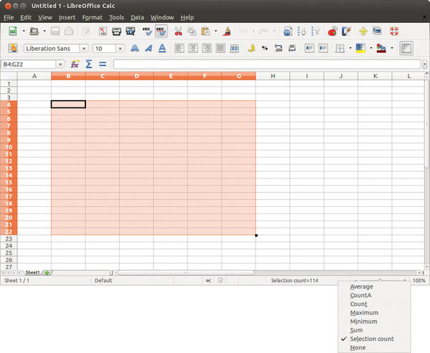Open the Hyperlink icon
This screenshot has width=430, height=353.
287,32
